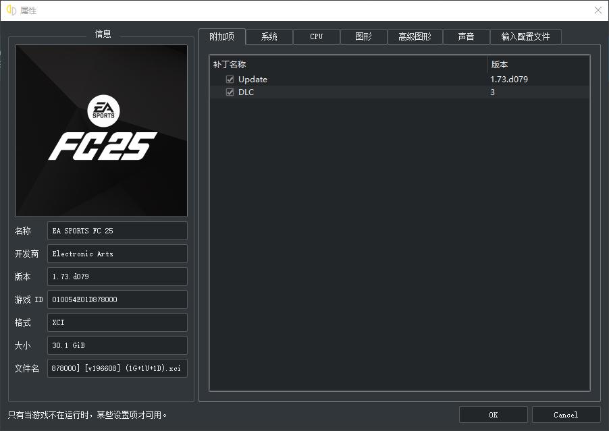Screen dimensions: 609x431
Task: Click the 属性 window title text
Action: (28, 11)
